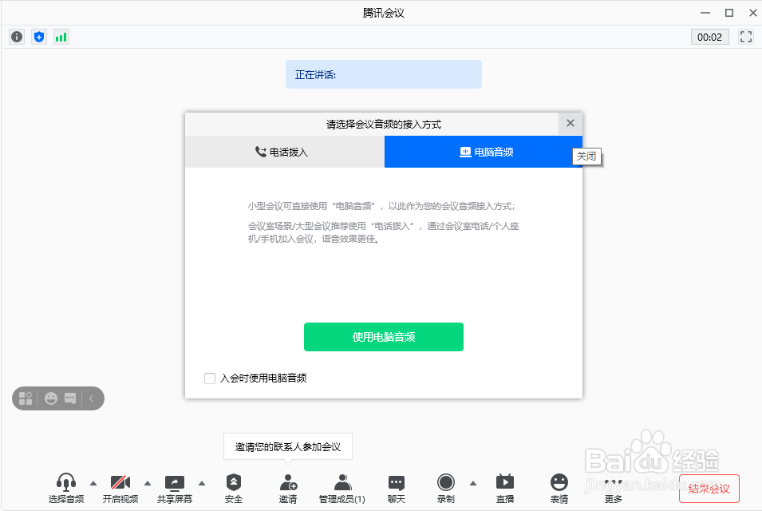Click the 邀请 invite icon
The image size is (762, 511).
288,488
